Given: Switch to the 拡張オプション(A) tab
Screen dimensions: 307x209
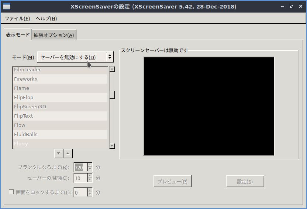Looking at the screenshot, I should [x=54, y=35].
